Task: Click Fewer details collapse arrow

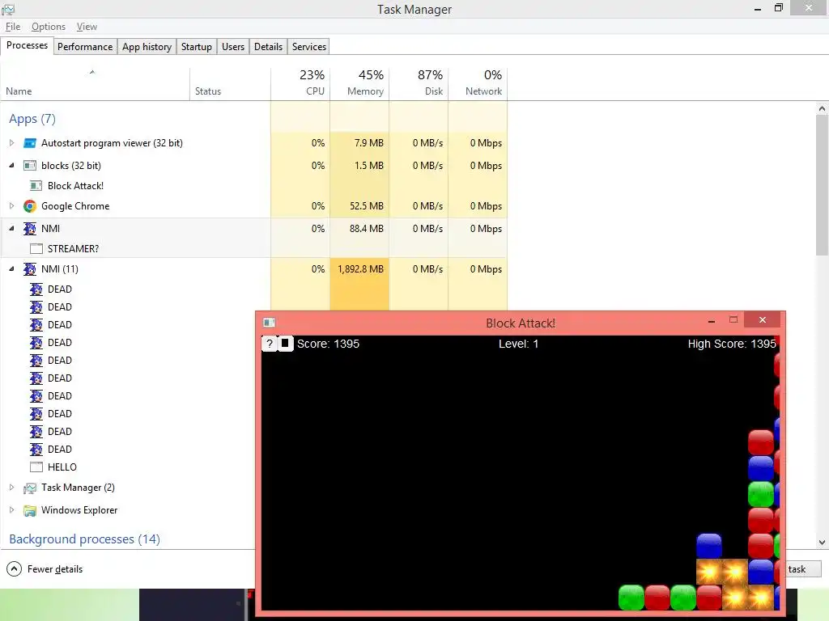Action: pos(15,569)
